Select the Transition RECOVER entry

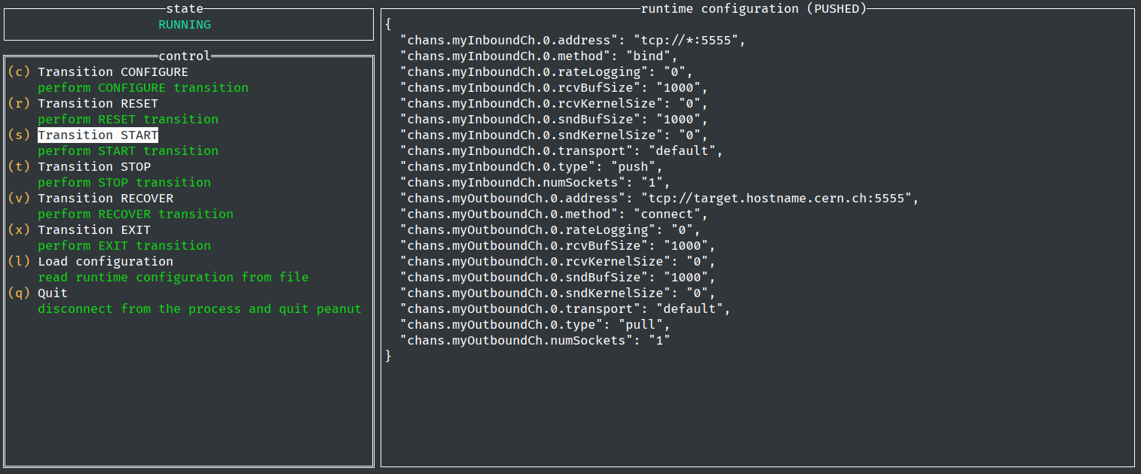tap(106, 199)
